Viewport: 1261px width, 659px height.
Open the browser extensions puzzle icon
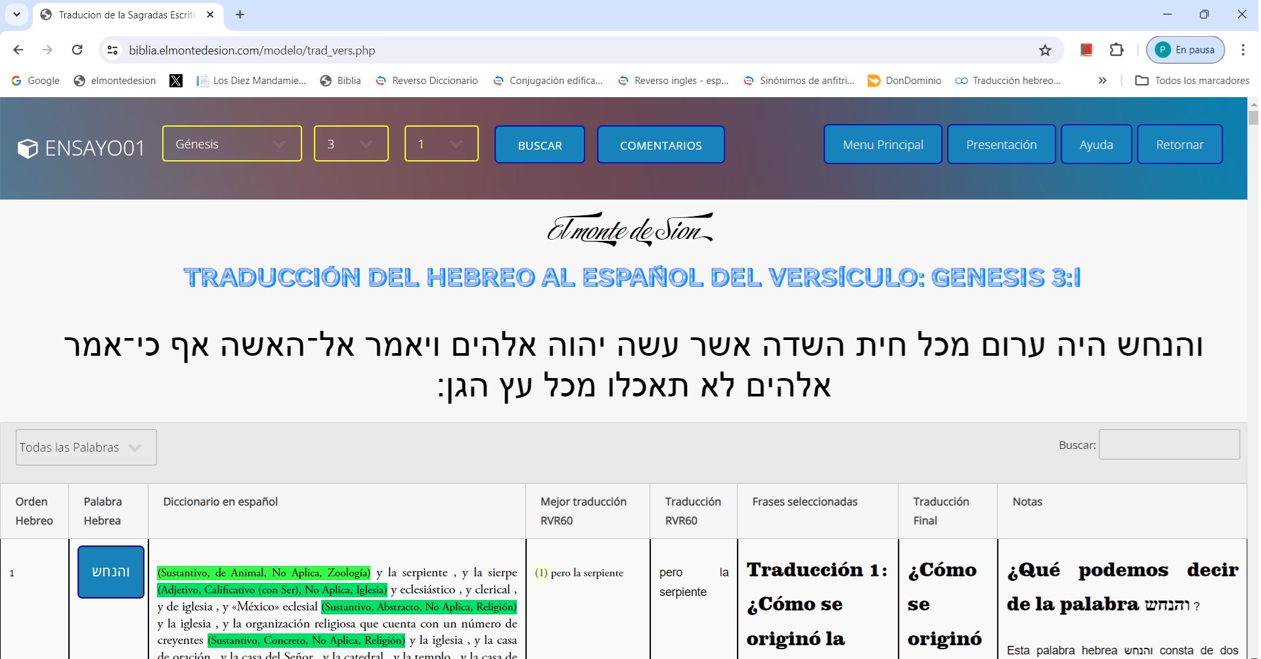coord(1117,50)
